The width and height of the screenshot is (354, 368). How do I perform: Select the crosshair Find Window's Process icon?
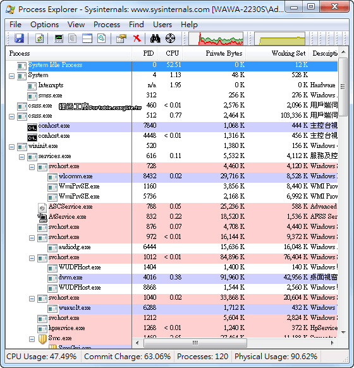click(170, 38)
